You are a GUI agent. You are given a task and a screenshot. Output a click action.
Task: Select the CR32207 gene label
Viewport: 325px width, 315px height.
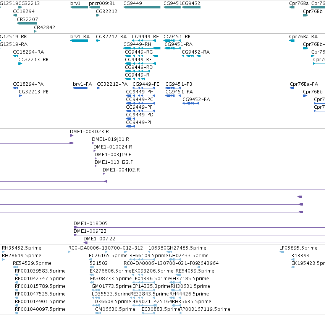tap(27, 19)
